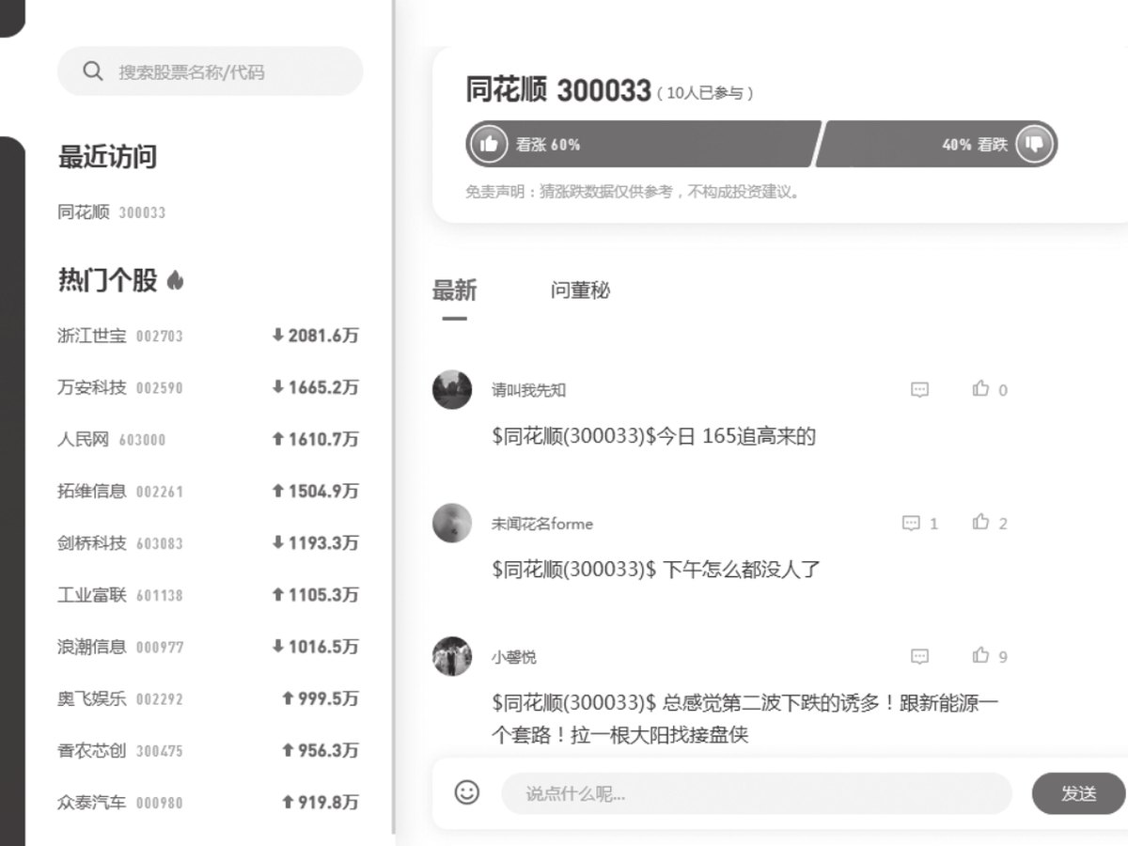This screenshot has height=846, width=1128.
Task: Click the stock name/code search field
Action: pos(210,71)
